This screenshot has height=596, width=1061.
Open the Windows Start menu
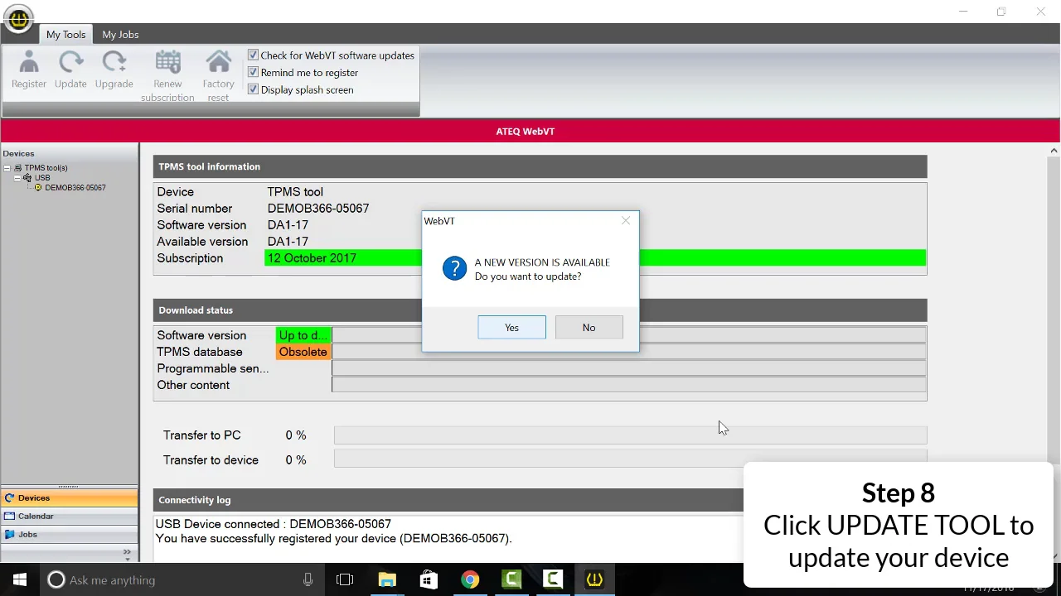click(20, 579)
